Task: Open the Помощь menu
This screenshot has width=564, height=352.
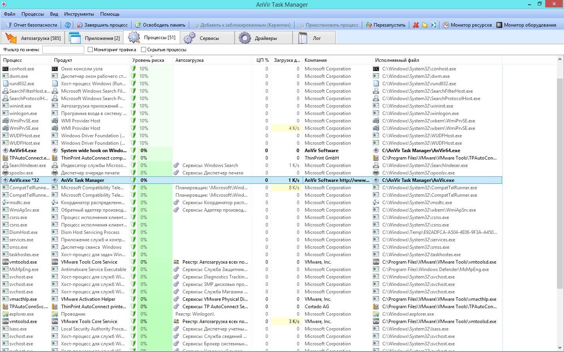Action: pos(110,14)
